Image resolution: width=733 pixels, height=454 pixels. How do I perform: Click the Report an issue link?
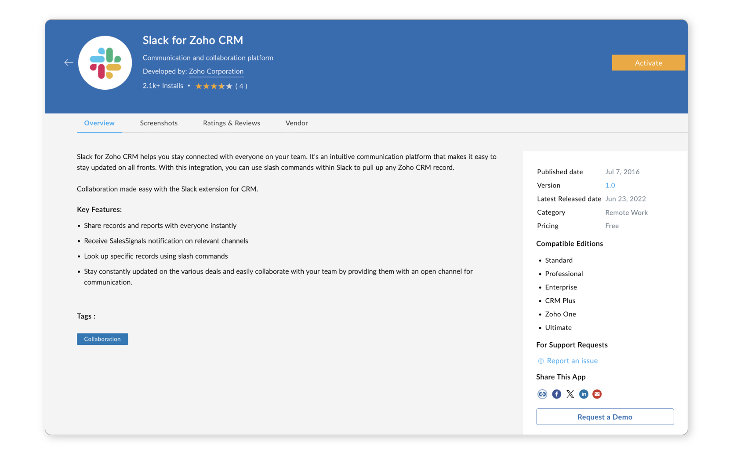[572, 361]
